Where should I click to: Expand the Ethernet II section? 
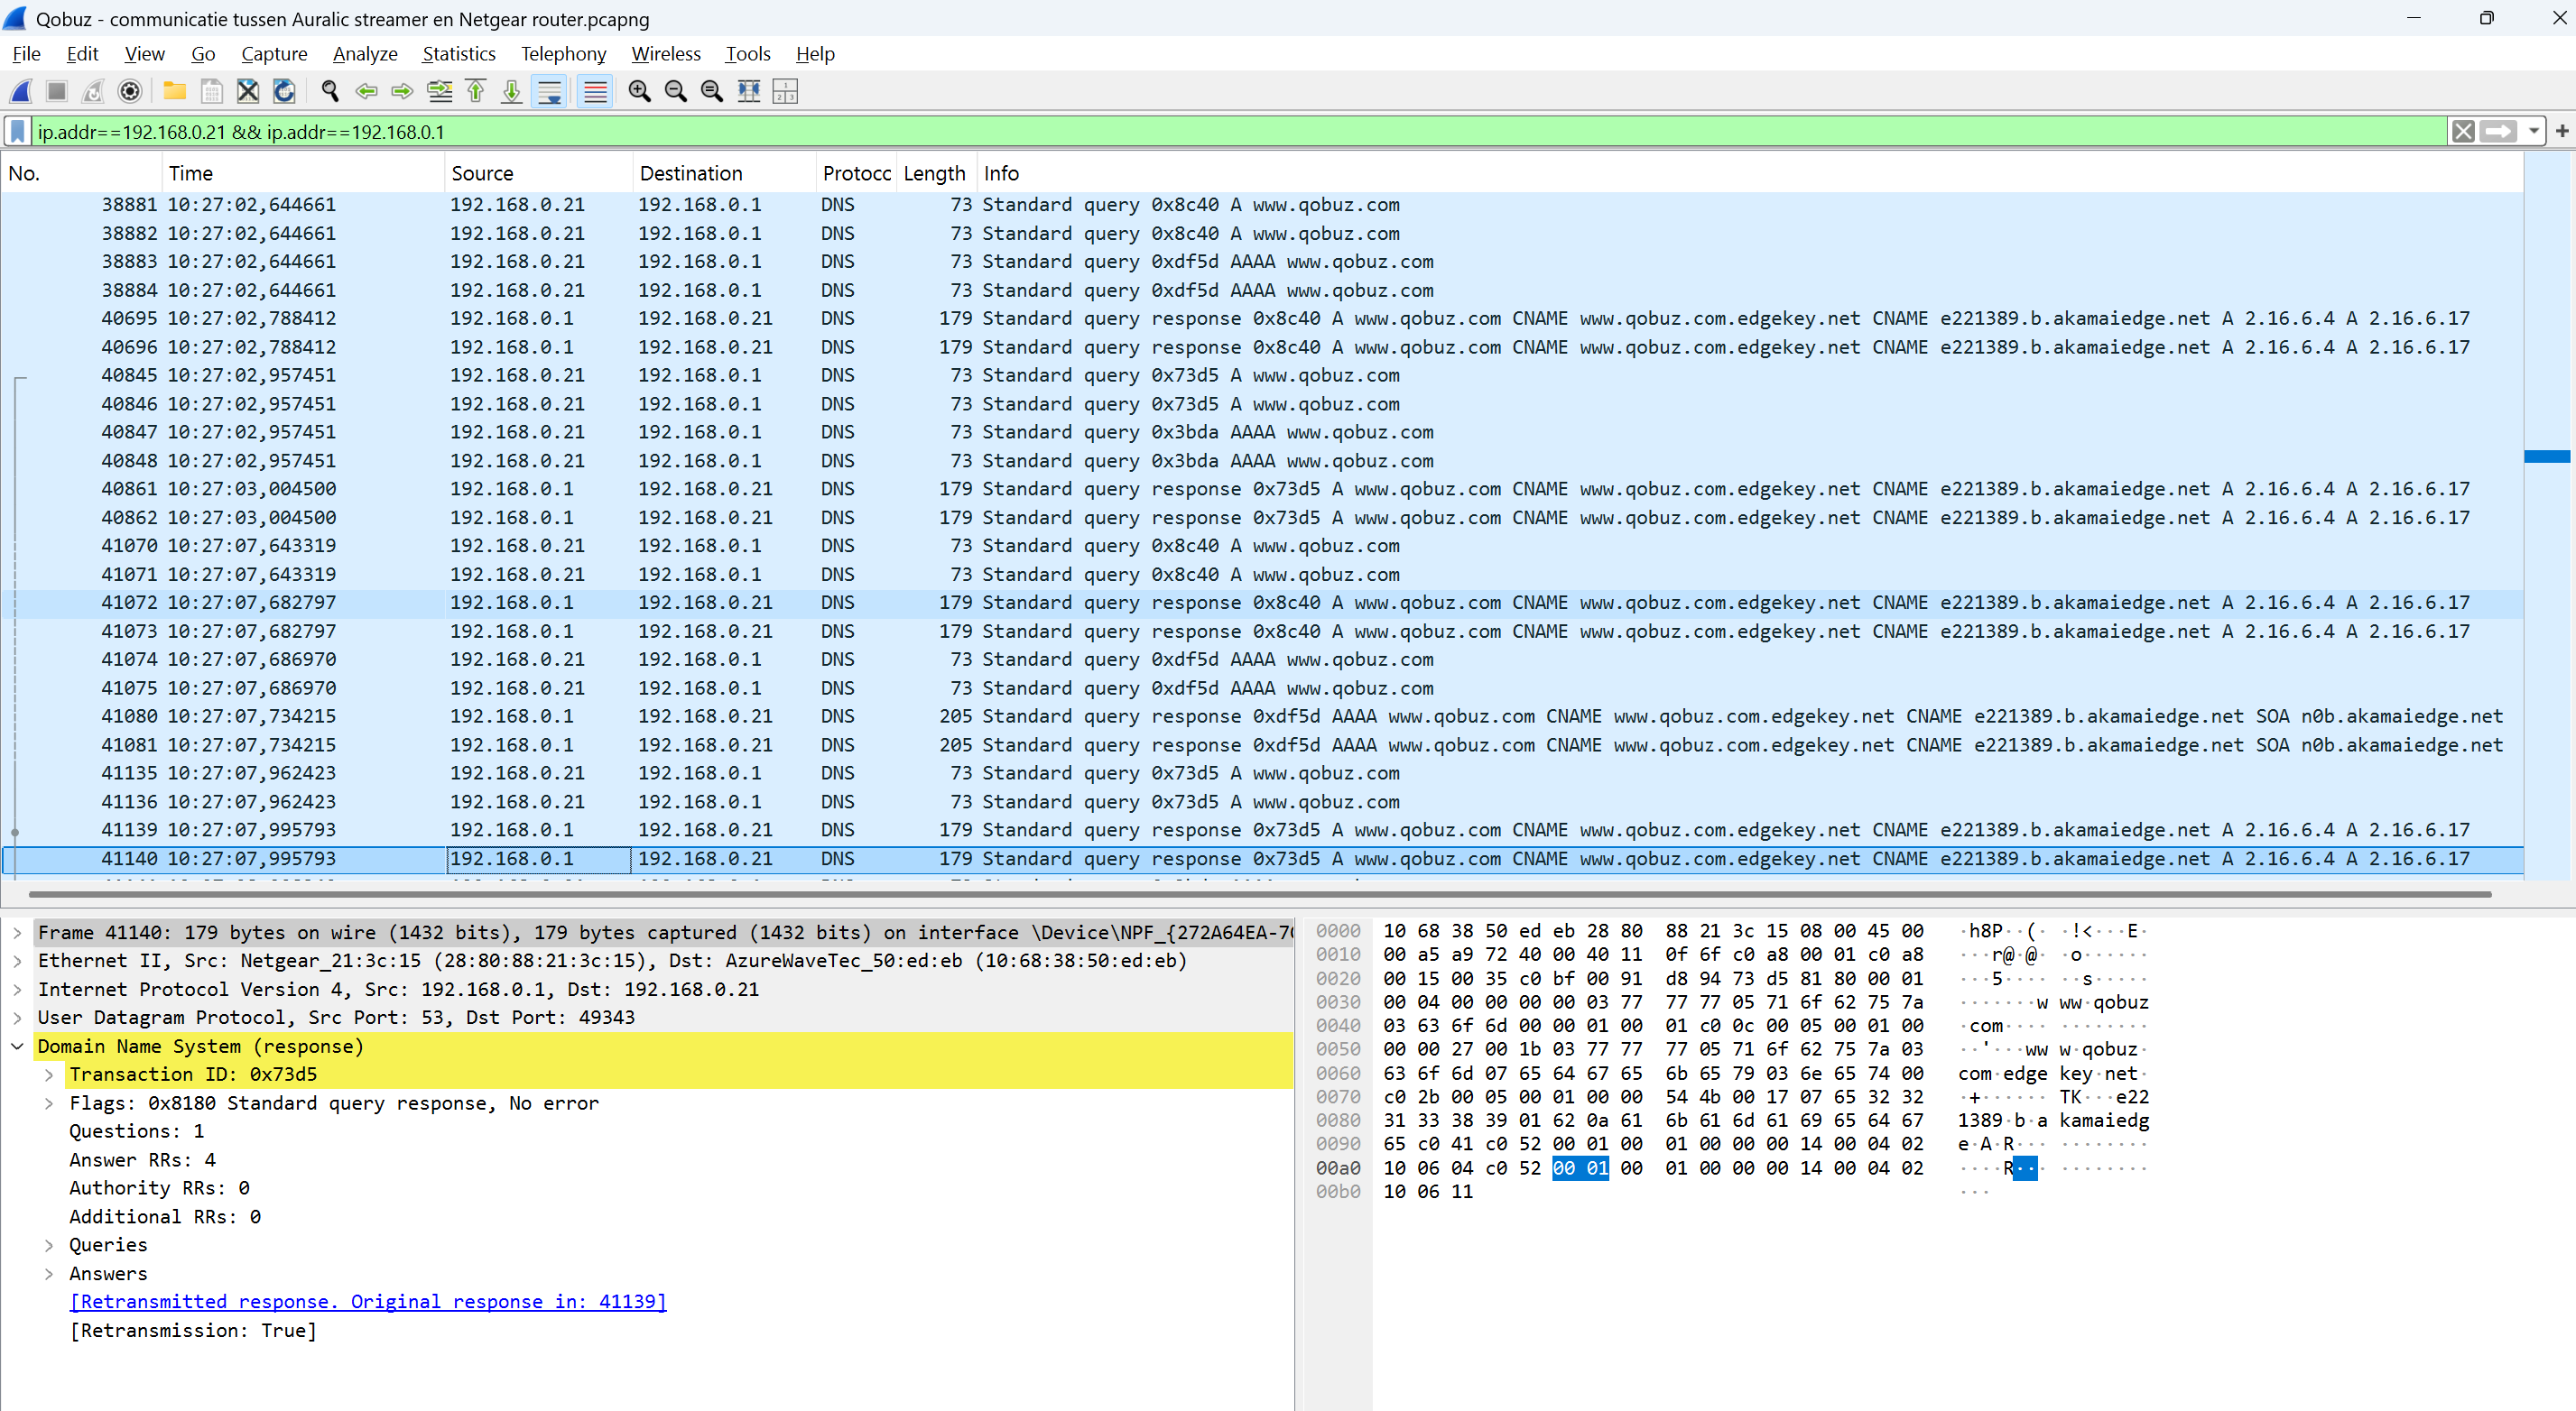[17, 962]
